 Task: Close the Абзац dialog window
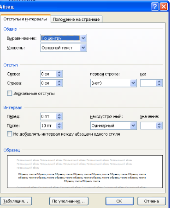[x=164, y=6]
